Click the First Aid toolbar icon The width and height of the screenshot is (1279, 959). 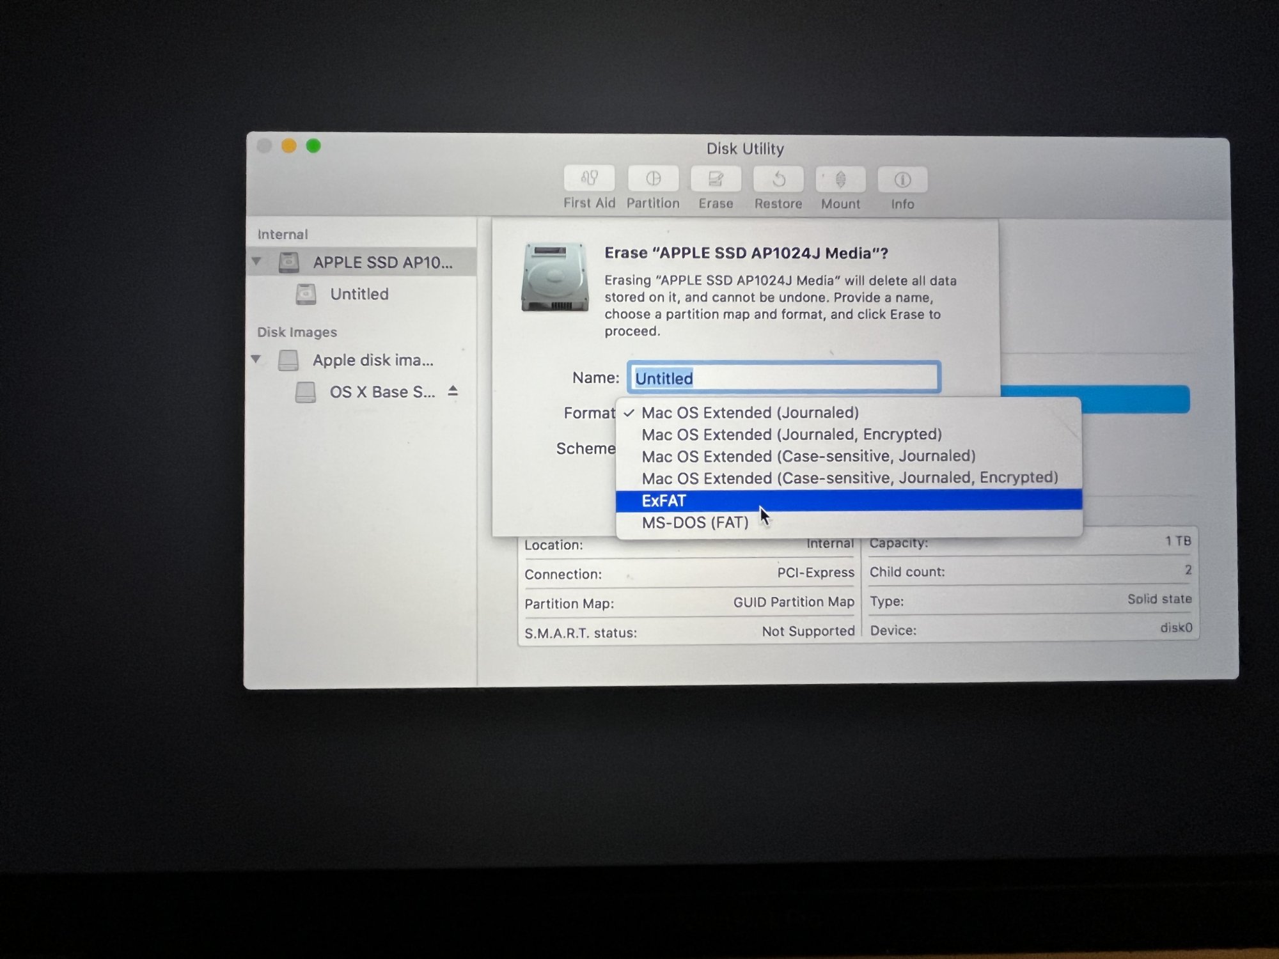[x=589, y=178]
